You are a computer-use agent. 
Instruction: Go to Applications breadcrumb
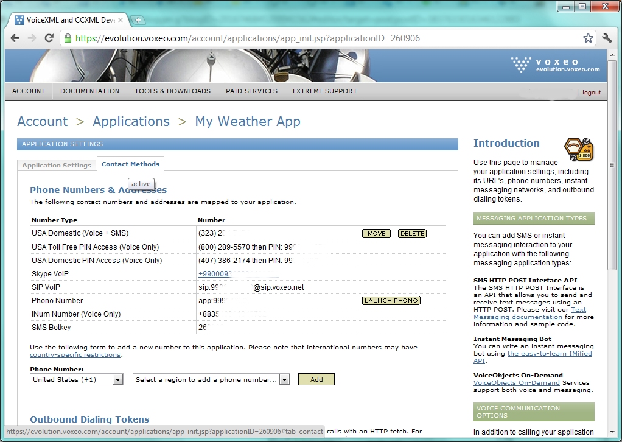pyautogui.click(x=131, y=121)
